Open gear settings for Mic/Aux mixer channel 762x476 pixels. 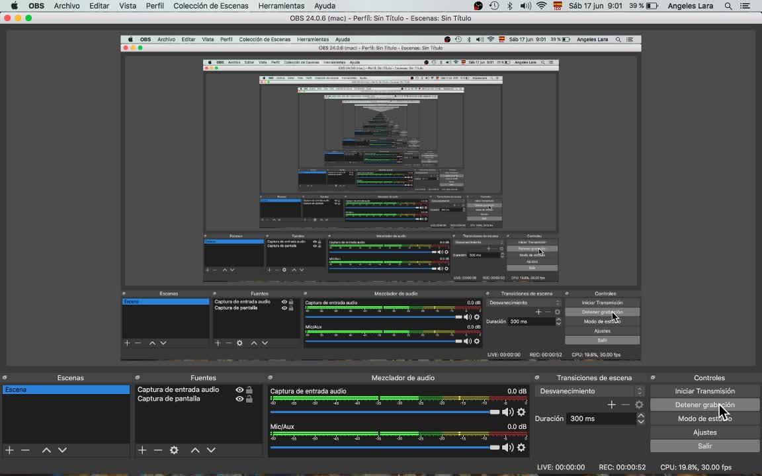point(521,448)
